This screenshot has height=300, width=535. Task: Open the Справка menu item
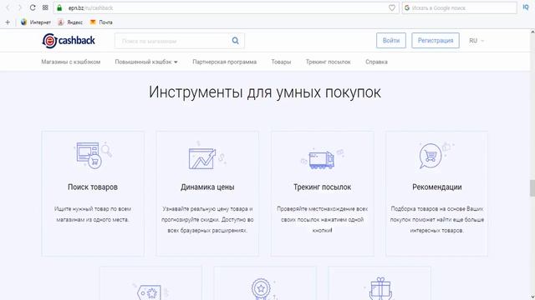[376, 62]
